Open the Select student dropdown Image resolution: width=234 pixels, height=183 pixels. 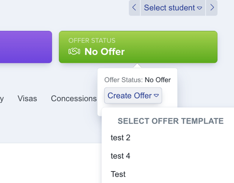[173, 7]
